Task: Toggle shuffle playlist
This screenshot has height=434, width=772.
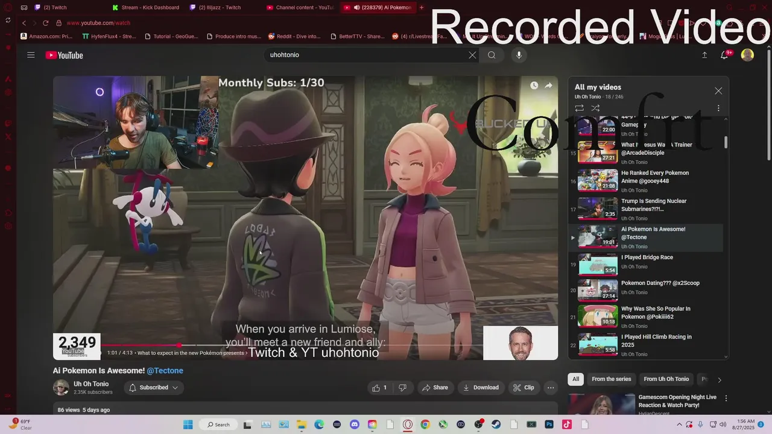Action: pyautogui.click(x=595, y=108)
